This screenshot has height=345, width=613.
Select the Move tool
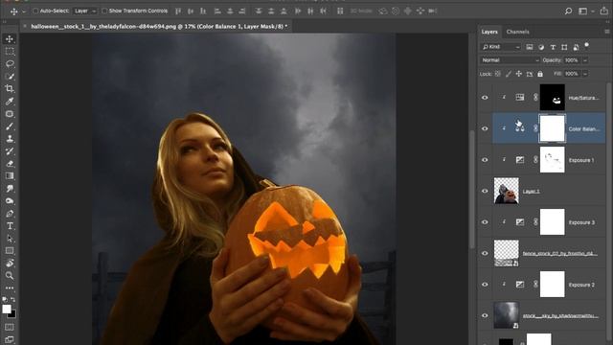(x=10, y=38)
